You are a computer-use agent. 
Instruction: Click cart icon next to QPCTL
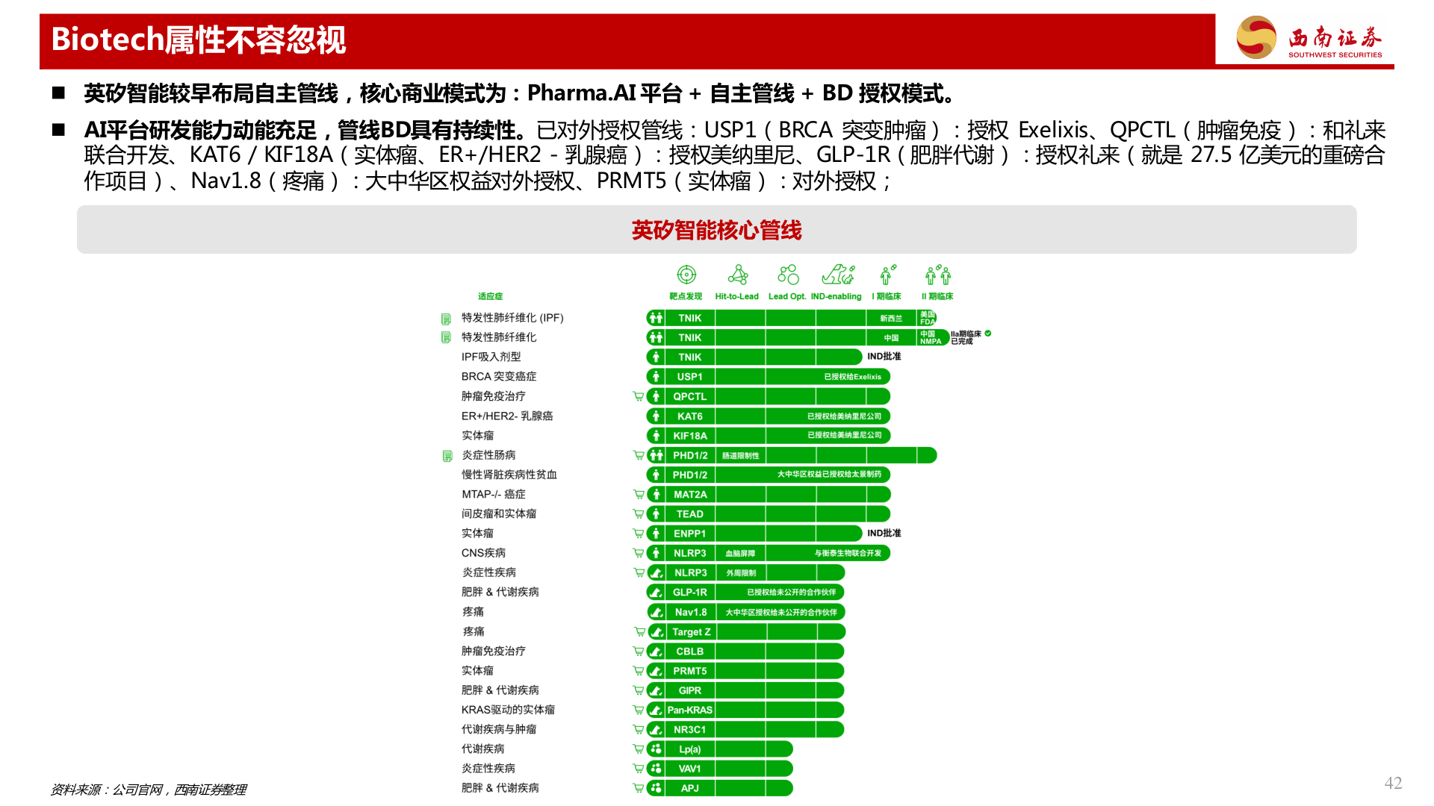coord(638,396)
